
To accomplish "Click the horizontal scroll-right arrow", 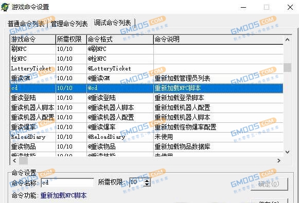I will (278, 161).
